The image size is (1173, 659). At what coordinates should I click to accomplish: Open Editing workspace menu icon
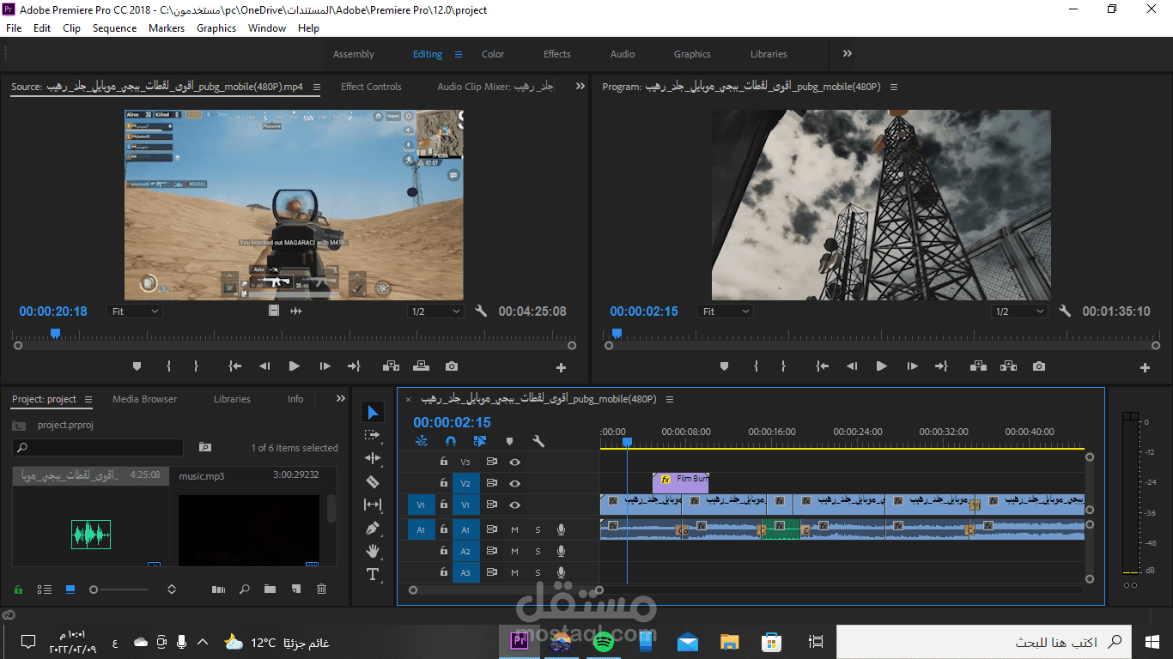pyautogui.click(x=459, y=54)
